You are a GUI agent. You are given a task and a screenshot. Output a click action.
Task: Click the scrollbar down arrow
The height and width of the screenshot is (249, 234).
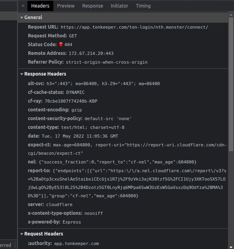231,247
